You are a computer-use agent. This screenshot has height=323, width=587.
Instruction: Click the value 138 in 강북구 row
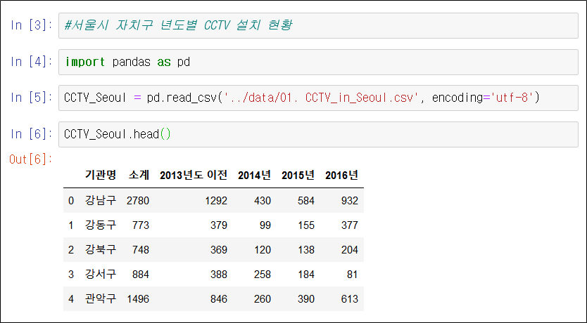(x=306, y=250)
